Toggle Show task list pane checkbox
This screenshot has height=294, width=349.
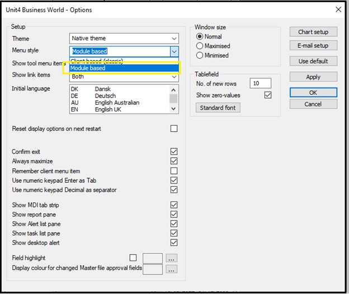click(174, 233)
